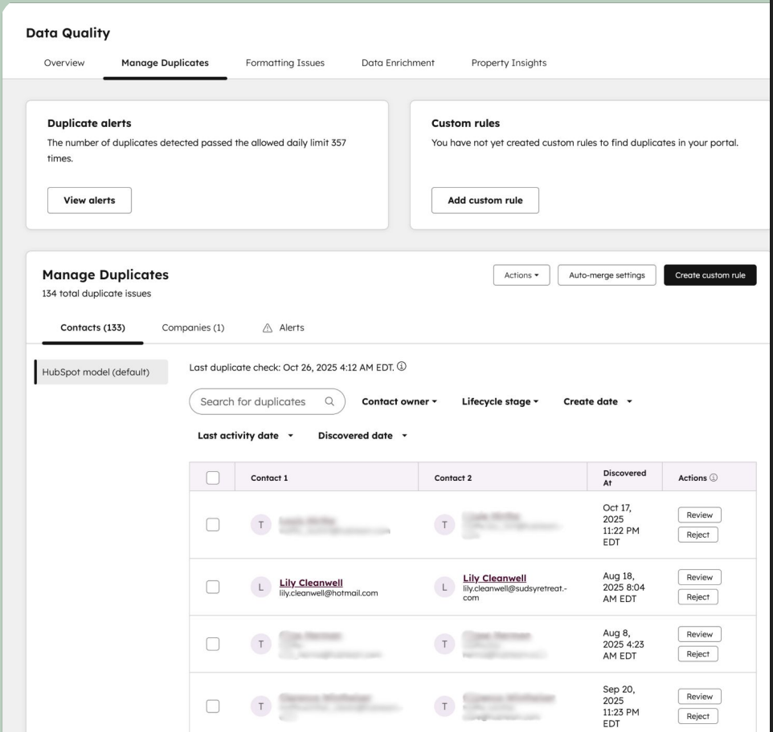This screenshot has height=732, width=773.
Task: Check the Lily Cleanwell duplicate row checkbox
Action: click(213, 587)
